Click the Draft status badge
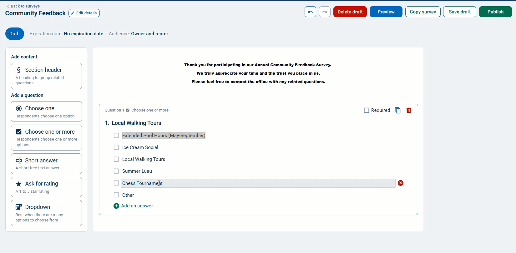516x253 pixels. click(15, 34)
